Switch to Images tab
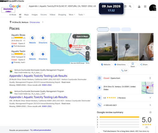This screenshot has width=158, height=133. click(34, 15)
